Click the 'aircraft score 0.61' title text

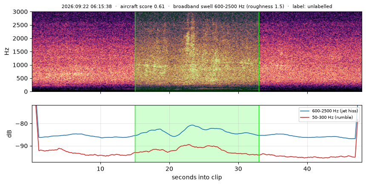(143, 6)
